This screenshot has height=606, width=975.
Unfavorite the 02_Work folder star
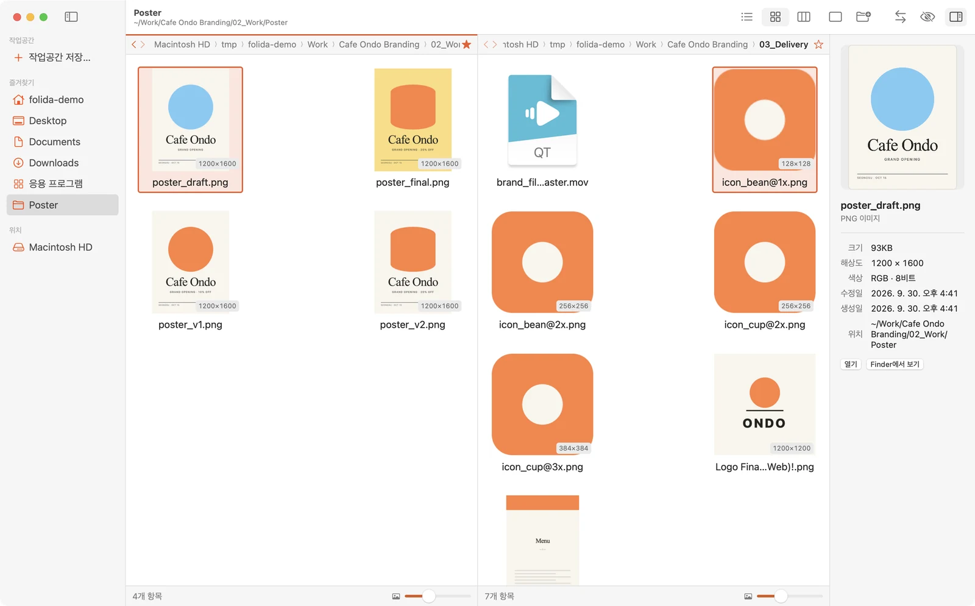(467, 44)
